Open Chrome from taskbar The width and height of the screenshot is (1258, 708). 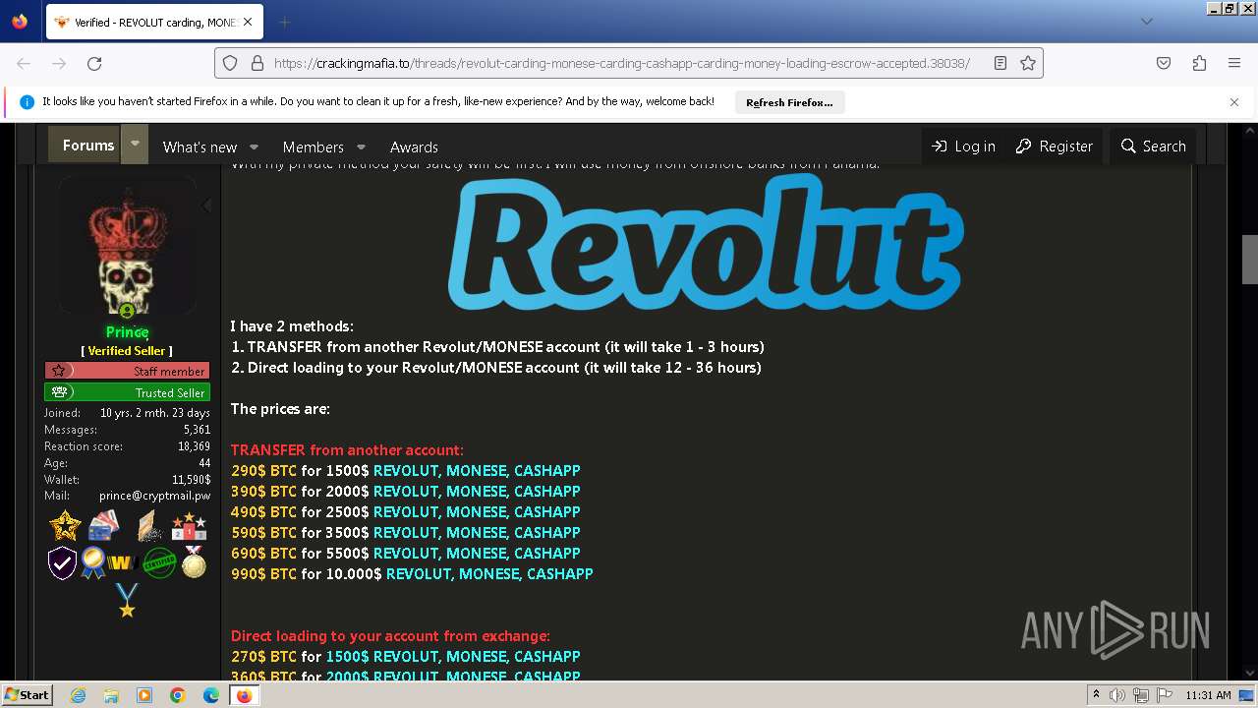[178, 695]
